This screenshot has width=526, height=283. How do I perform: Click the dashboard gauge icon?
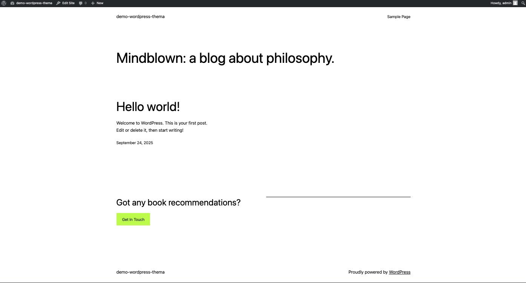tap(12, 3)
